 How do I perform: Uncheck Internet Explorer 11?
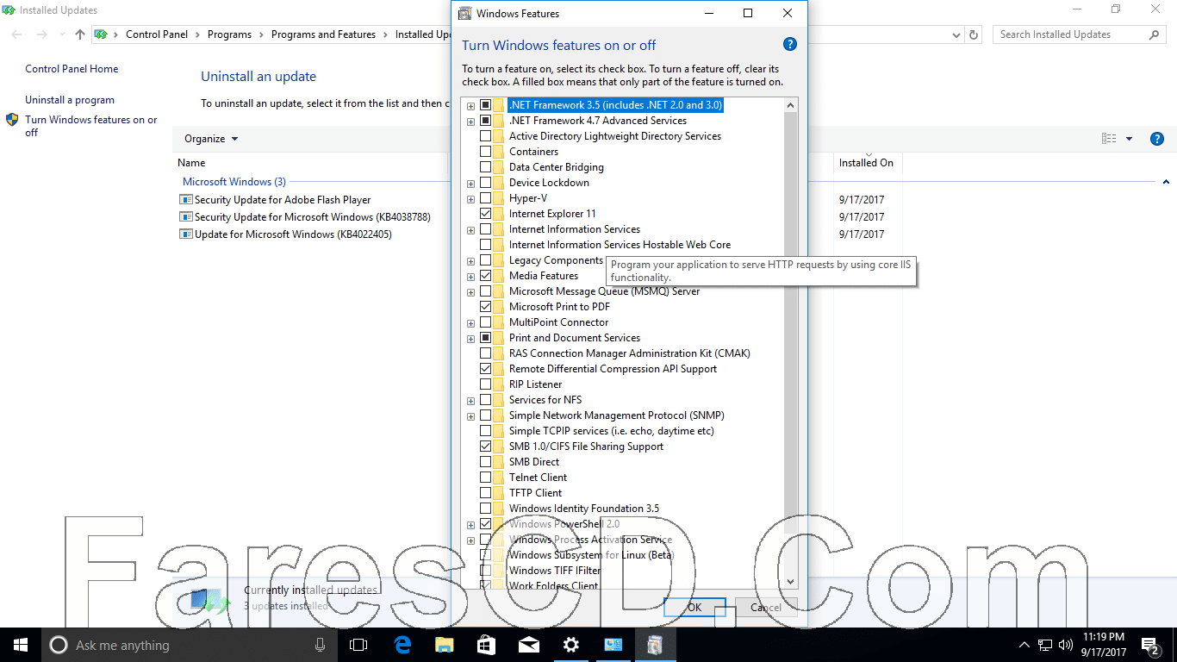click(486, 214)
